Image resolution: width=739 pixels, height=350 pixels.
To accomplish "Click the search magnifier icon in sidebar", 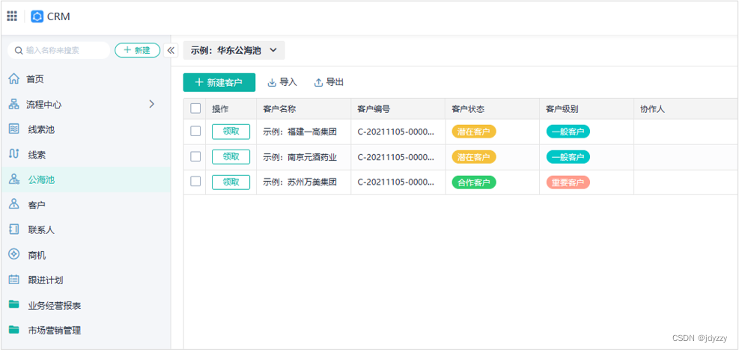I will click(x=19, y=50).
